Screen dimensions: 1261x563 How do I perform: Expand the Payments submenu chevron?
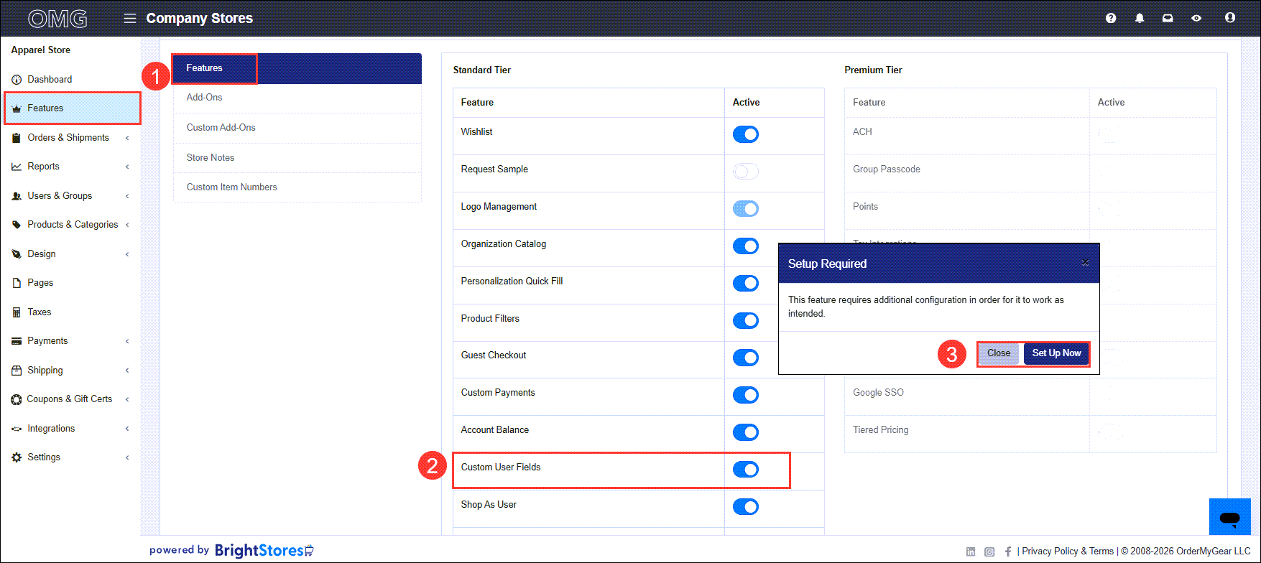pyautogui.click(x=127, y=341)
